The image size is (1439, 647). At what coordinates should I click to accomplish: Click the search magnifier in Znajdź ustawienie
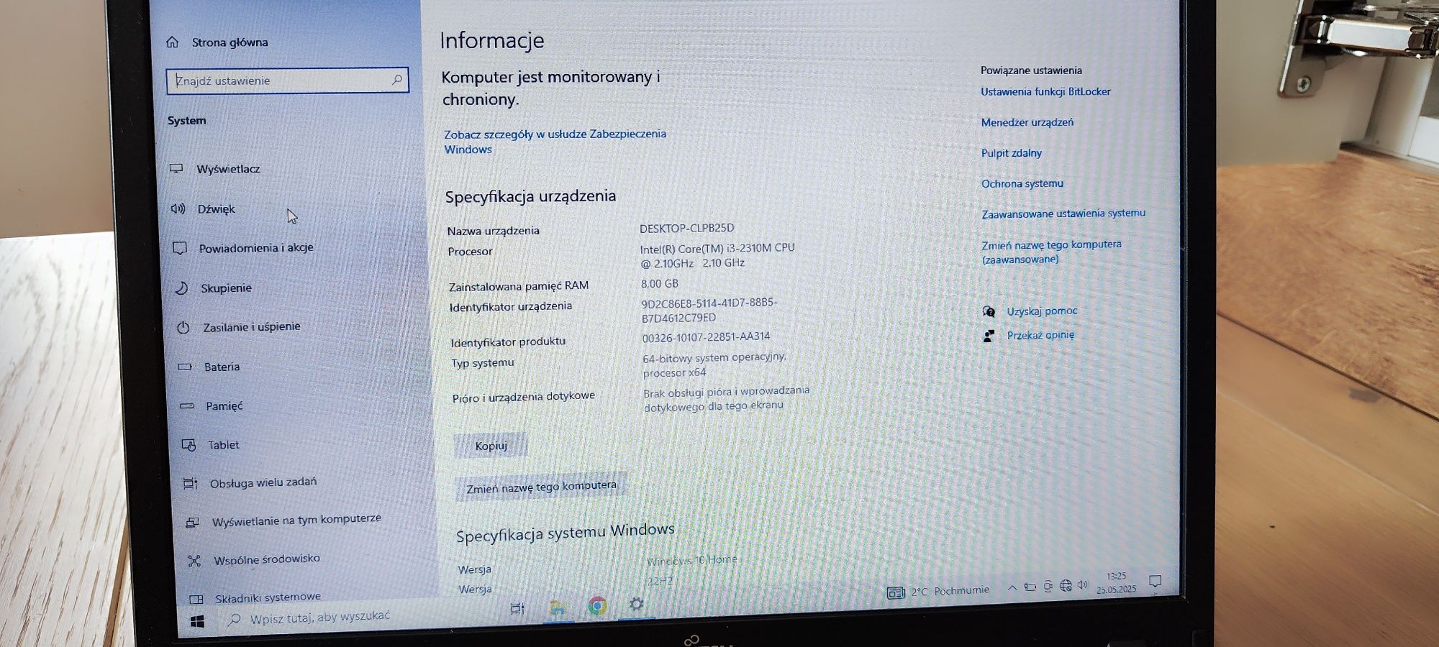(x=396, y=80)
